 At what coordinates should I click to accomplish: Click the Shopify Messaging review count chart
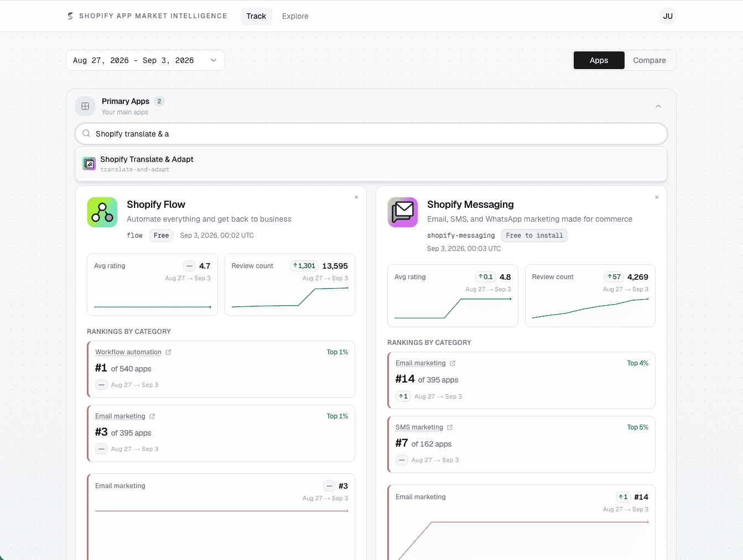coord(590,308)
